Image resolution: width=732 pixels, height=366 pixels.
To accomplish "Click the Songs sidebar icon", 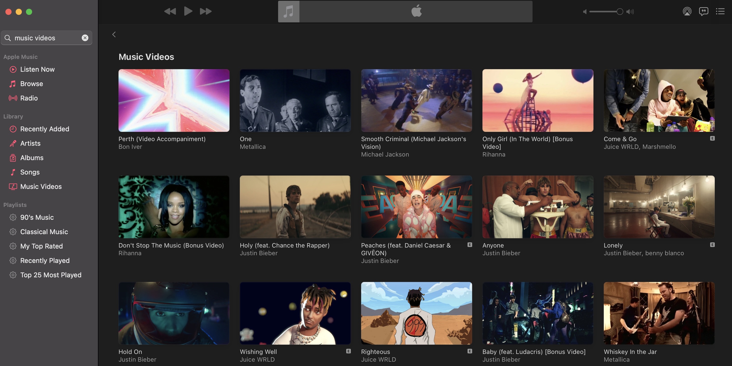I will tap(13, 172).
